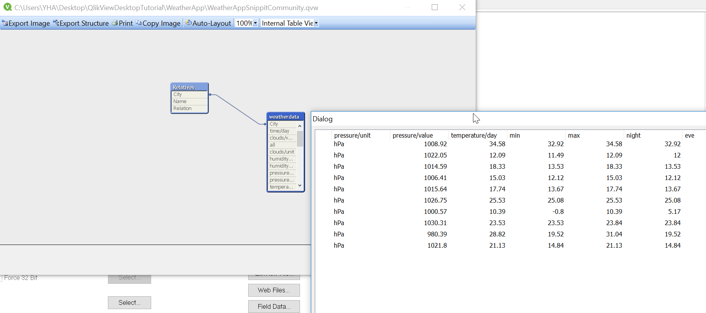Choose Export Structure in the toolbar
Viewport: 706px width, 313px height.
point(81,23)
